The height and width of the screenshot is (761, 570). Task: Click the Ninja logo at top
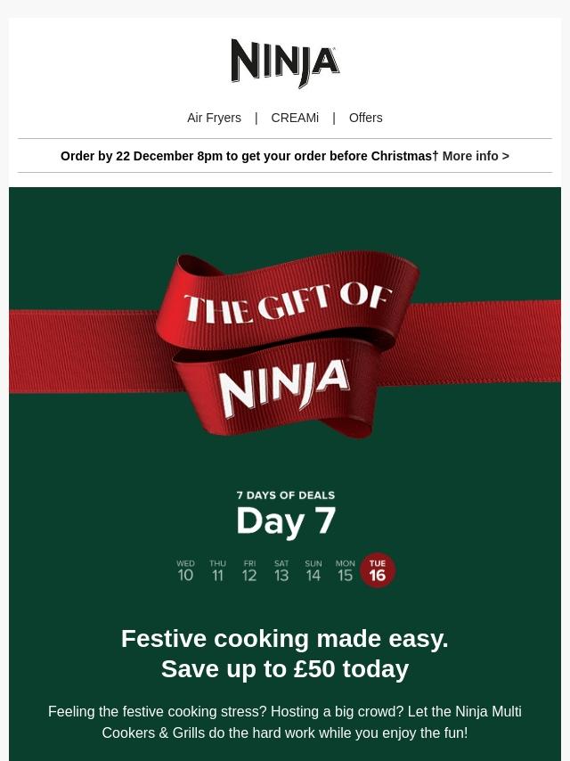pos(285,63)
